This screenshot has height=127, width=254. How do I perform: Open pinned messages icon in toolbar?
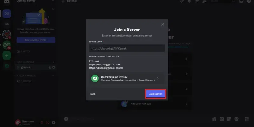click(x=197, y=1)
